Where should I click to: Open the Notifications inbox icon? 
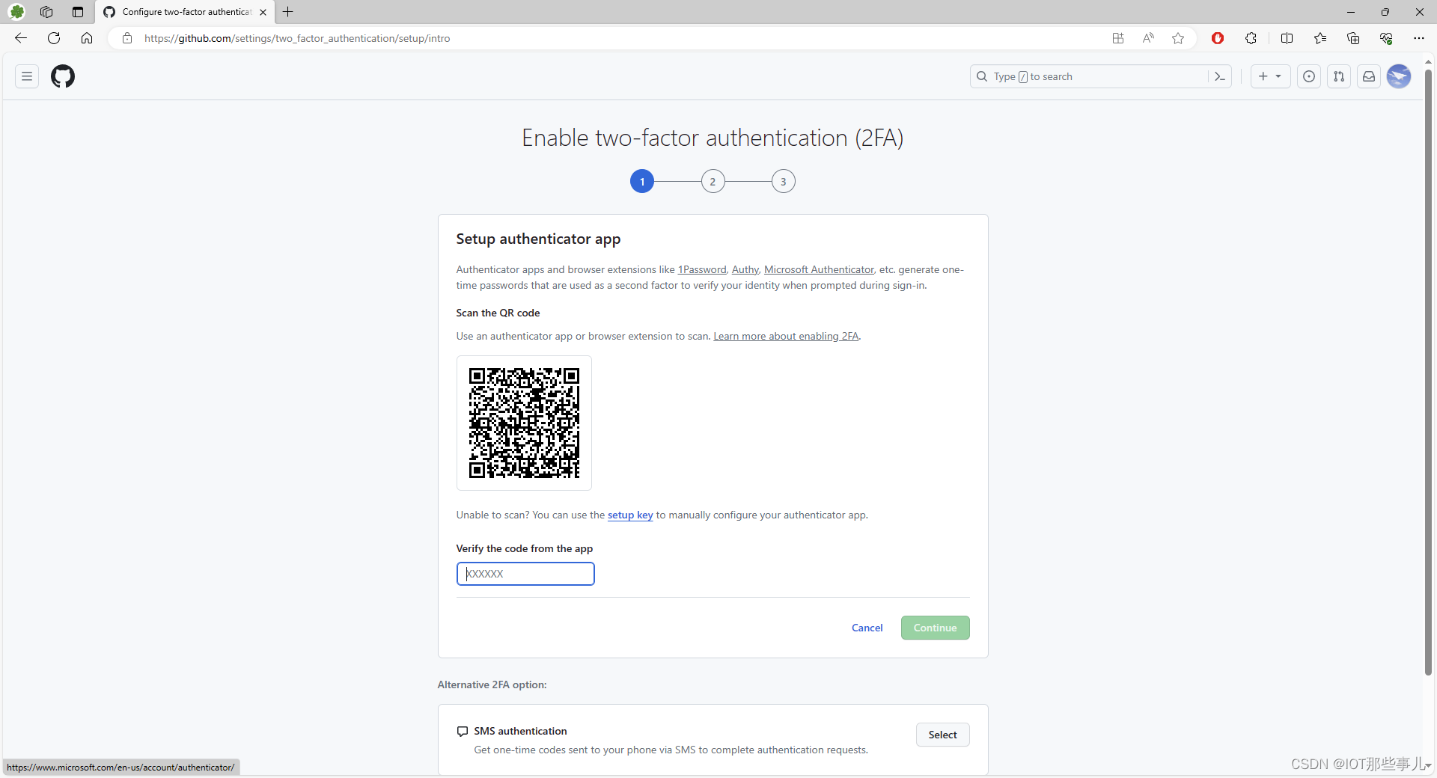pyautogui.click(x=1369, y=76)
